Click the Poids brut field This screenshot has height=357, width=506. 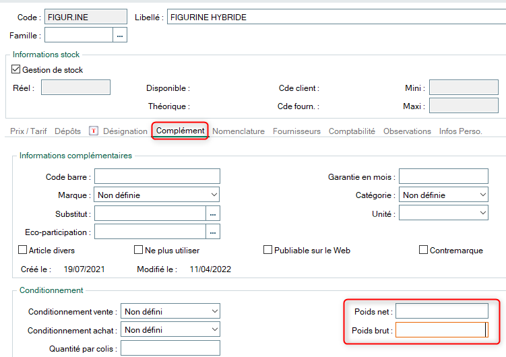[x=442, y=330]
